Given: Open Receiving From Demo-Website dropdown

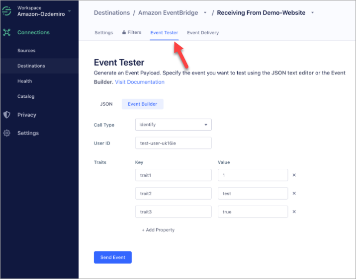Looking at the screenshot, I should [x=312, y=13].
